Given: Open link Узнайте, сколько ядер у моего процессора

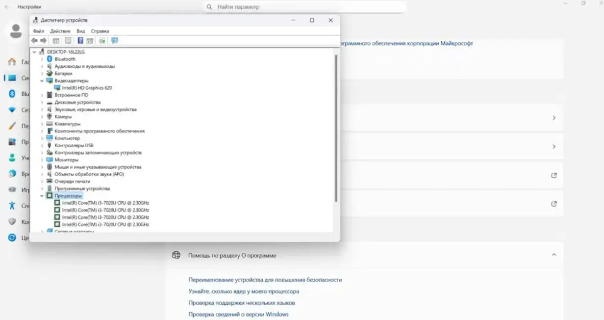Looking at the screenshot, I should (244, 292).
